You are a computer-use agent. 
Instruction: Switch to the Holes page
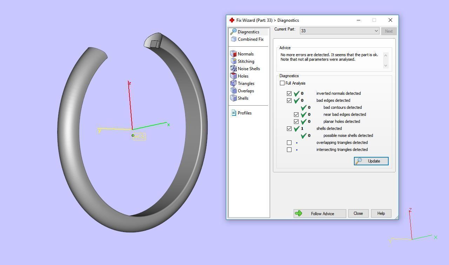243,76
